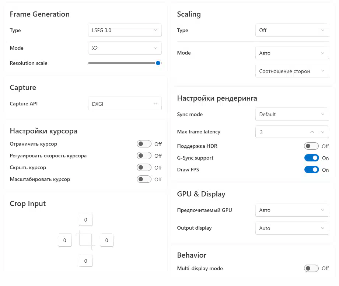Enable Скрыть курсор switch
The image size is (339, 286).
click(144, 168)
